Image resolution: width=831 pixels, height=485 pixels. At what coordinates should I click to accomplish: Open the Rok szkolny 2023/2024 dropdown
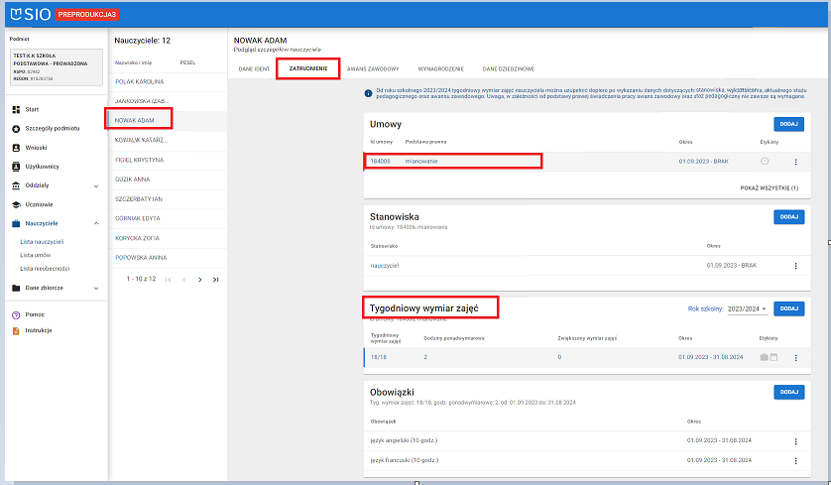pos(748,309)
